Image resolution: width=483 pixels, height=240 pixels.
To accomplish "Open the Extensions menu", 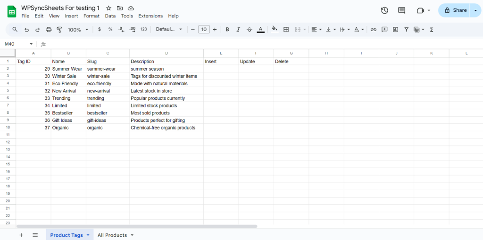I will click(150, 16).
